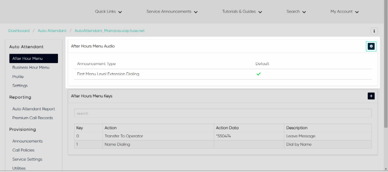The image size is (388, 172).
Task: Open Utilities in sidebar
Action: click(x=19, y=168)
